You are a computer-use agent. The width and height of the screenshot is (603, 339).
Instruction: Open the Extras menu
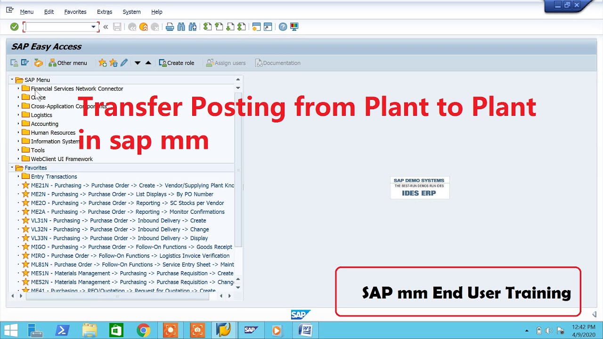pos(105,12)
